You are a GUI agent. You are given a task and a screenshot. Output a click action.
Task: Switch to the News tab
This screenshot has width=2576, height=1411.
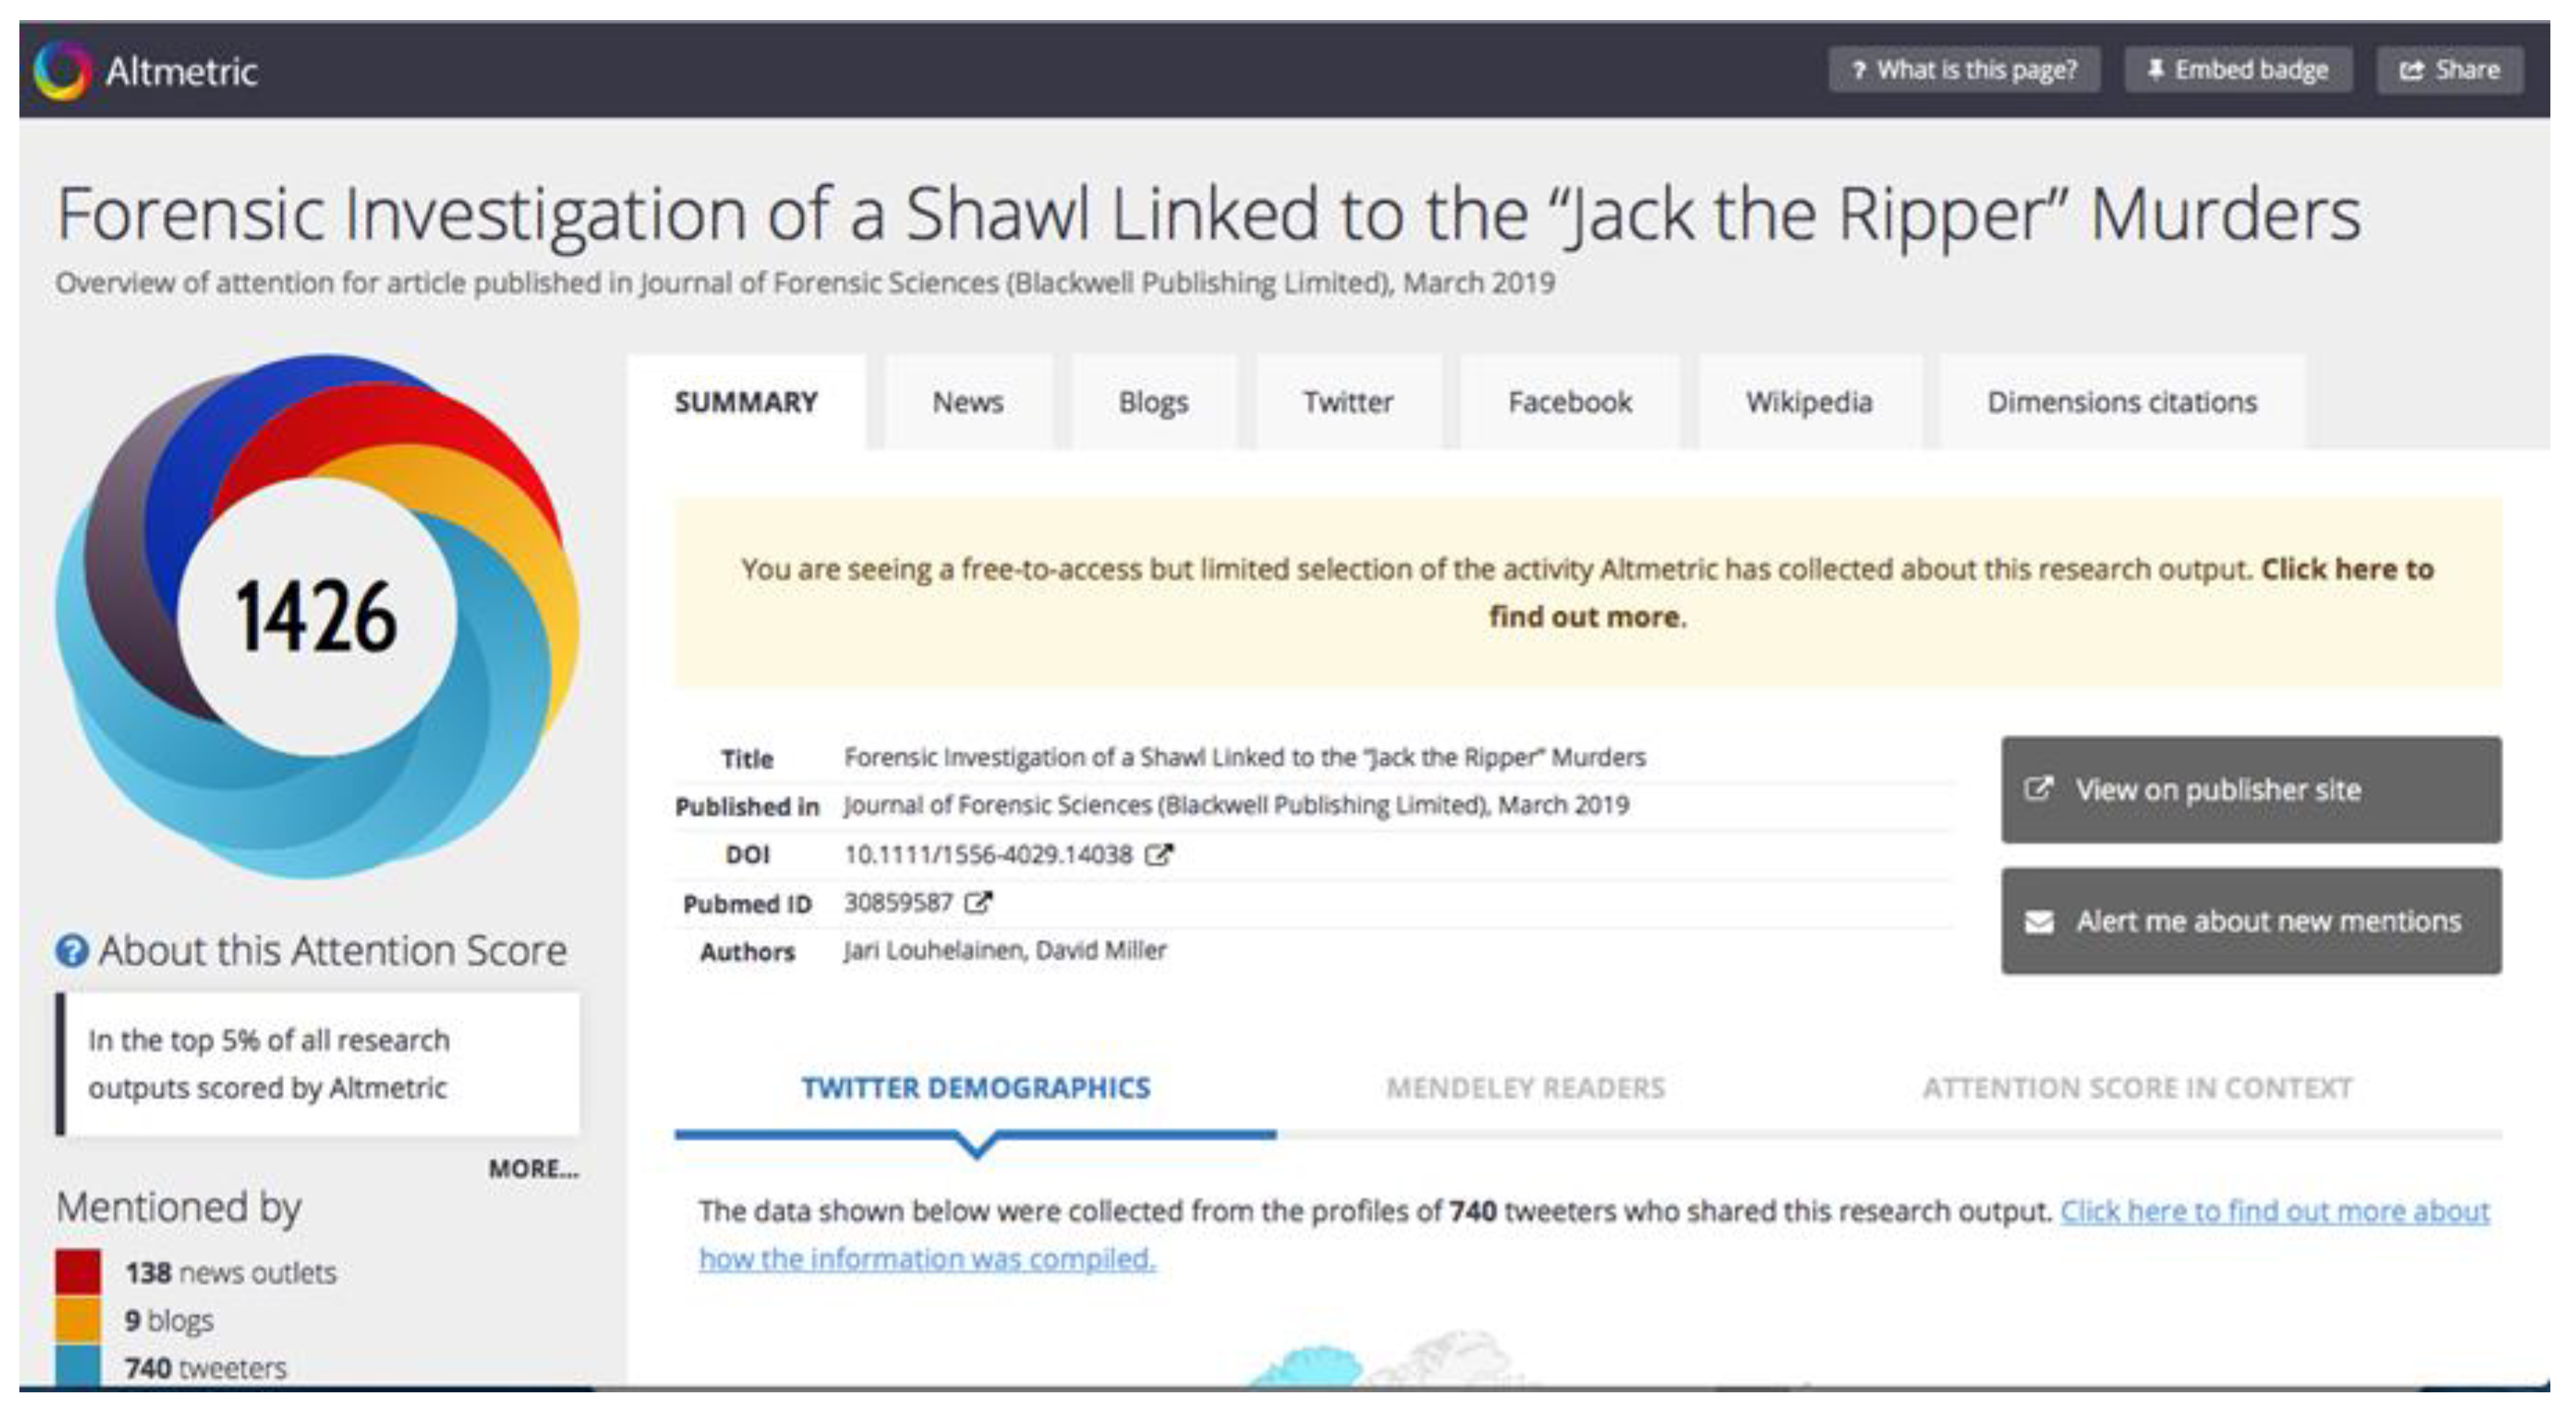coord(967,402)
